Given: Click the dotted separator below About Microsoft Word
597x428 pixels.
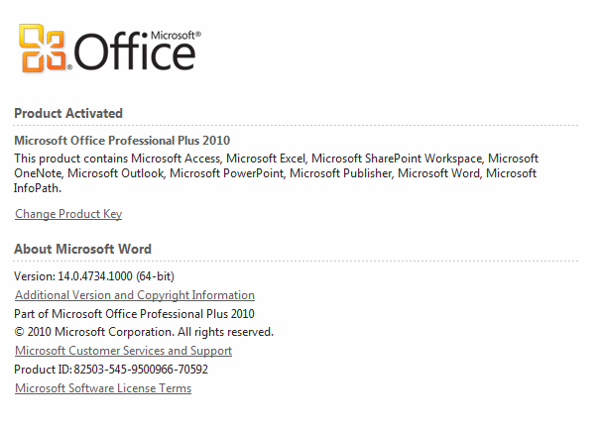Looking at the screenshot, I should [x=296, y=261].
